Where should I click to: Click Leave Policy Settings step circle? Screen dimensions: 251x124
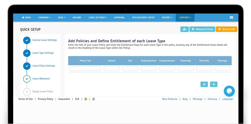pyautogui.click(x=27, y=66)
